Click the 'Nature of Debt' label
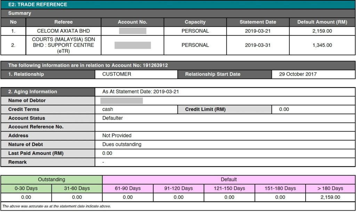This screenshot has width=356, height=212. pyautogui.click(x=25, y=144)
